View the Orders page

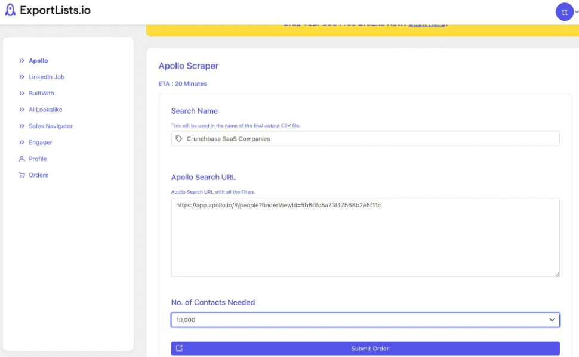(x=38, y=175)
